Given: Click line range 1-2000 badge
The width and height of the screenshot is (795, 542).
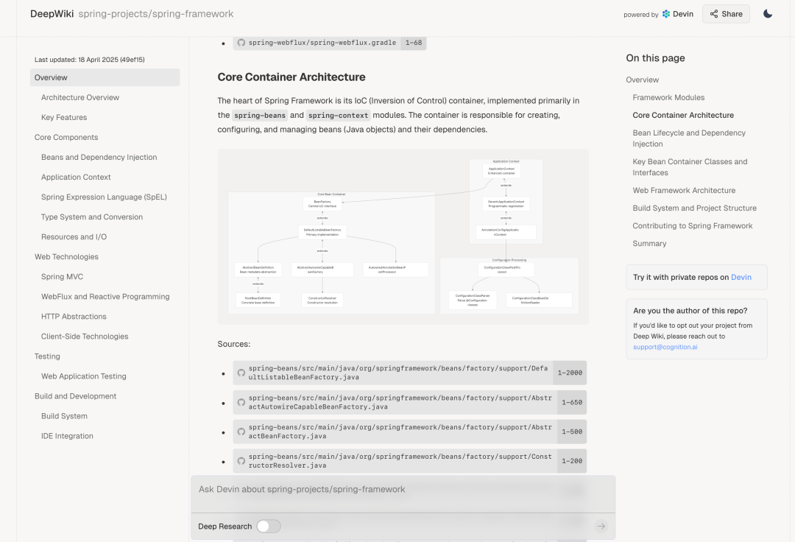Looking at the screenshot, I should (570, 373).
